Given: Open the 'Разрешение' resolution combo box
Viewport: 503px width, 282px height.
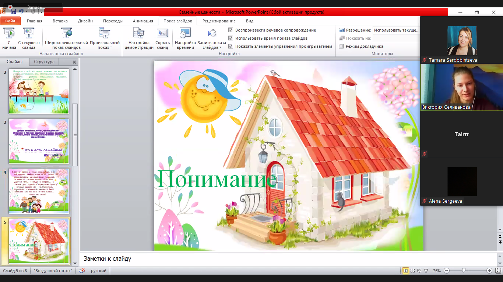Looking at the screenshot, I should (x=396, y=30).
